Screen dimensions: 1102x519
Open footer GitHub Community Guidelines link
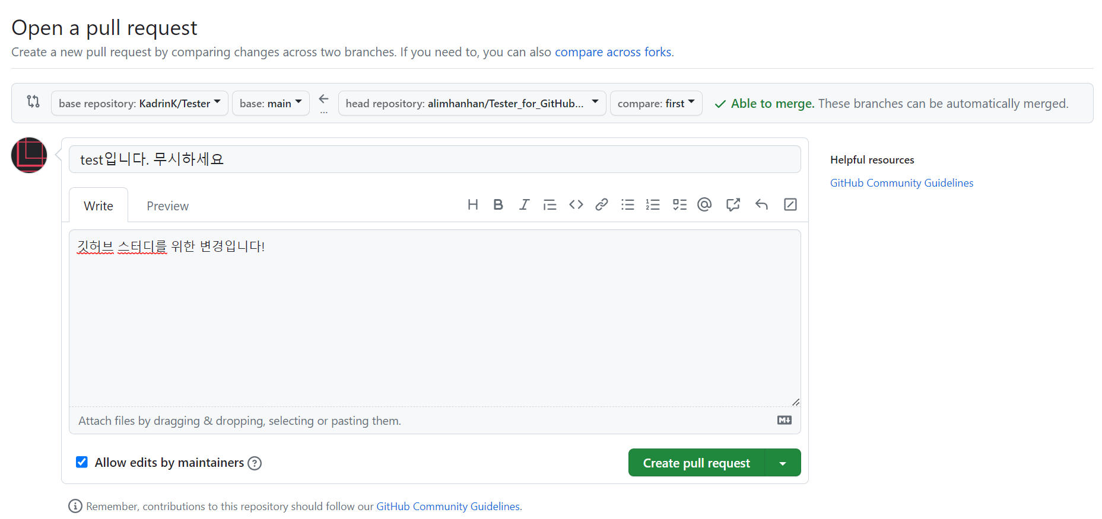pyautogui.click(x=448, y=507)
